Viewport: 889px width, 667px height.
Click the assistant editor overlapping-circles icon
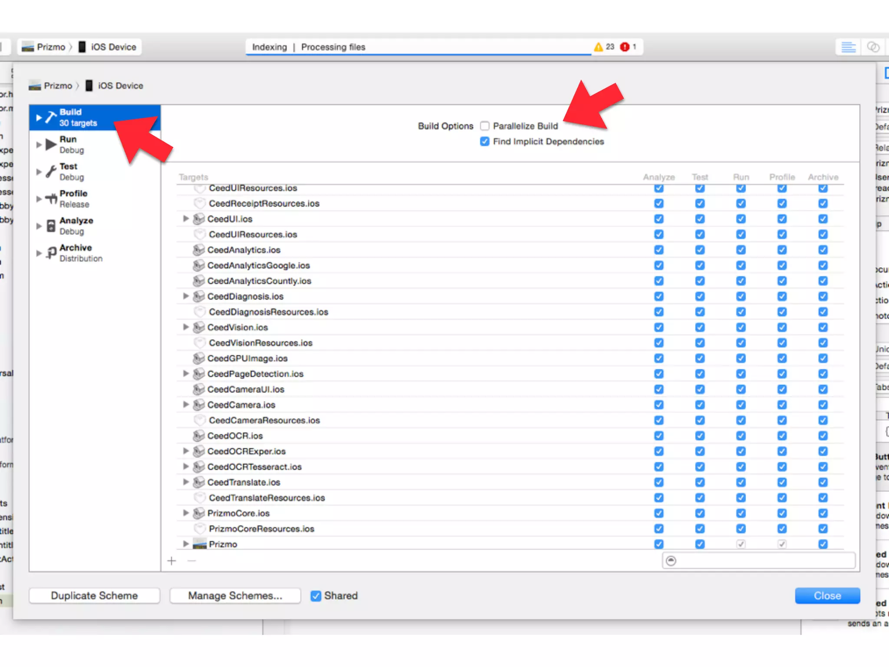(x=873, y=47)
